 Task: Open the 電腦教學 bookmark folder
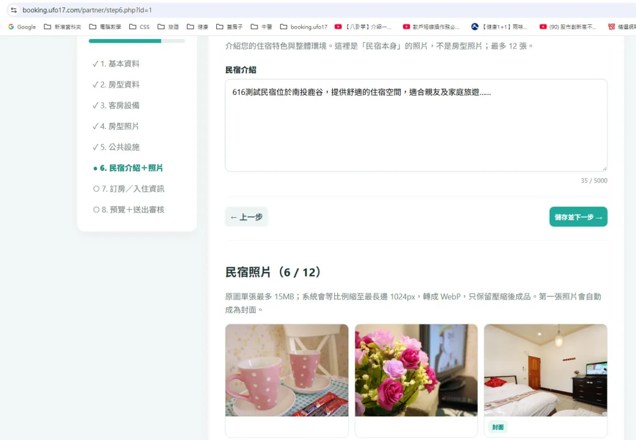pos(106,27)
